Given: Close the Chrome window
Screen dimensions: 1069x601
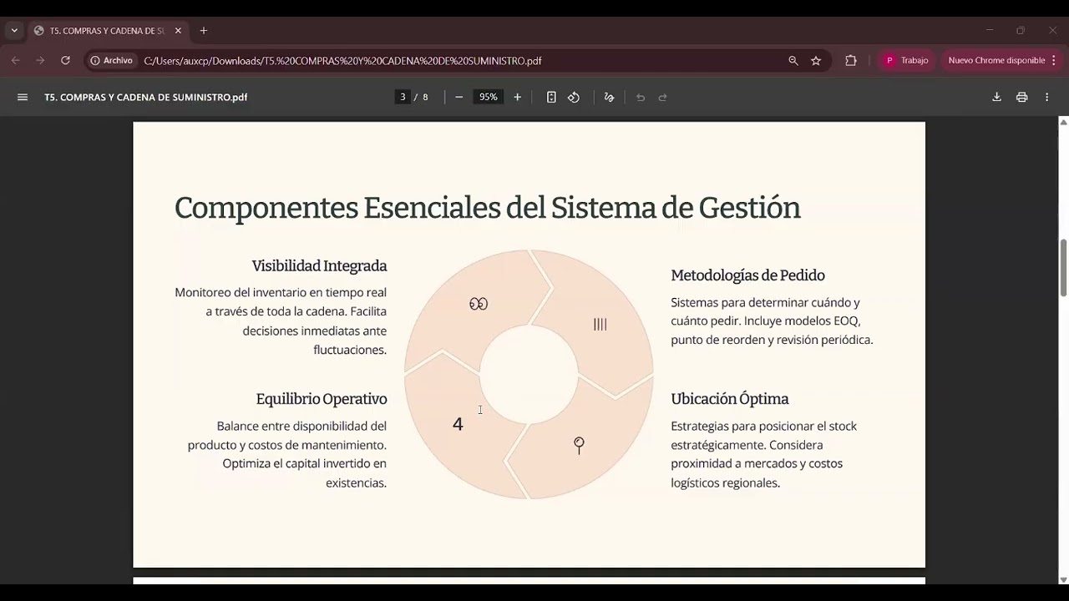Looking at the screenshot, I should point(1052,31).
